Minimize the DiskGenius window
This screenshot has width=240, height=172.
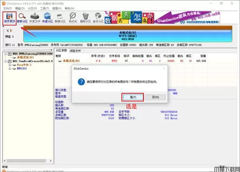(211, 3)
